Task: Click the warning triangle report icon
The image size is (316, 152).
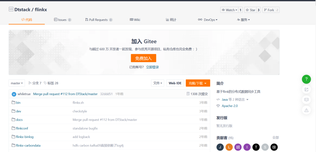Action: point(306,110)
